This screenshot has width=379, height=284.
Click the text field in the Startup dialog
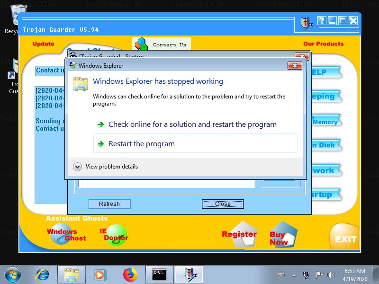point(167,184)
